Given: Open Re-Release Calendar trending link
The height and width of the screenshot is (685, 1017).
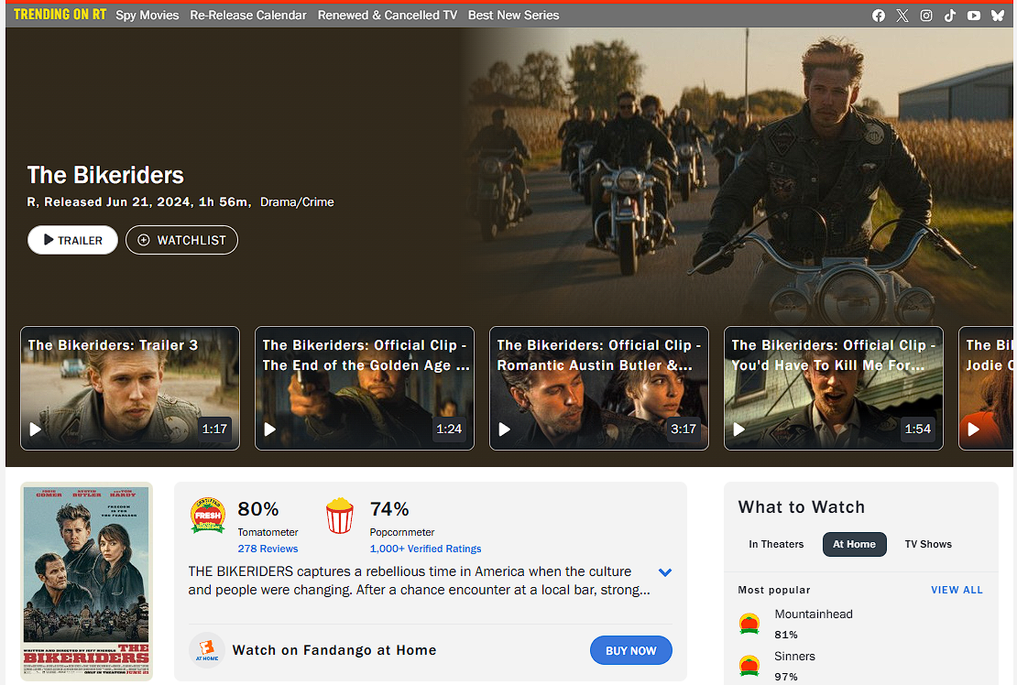Looking at the screenshot, I should click(247, 15).
